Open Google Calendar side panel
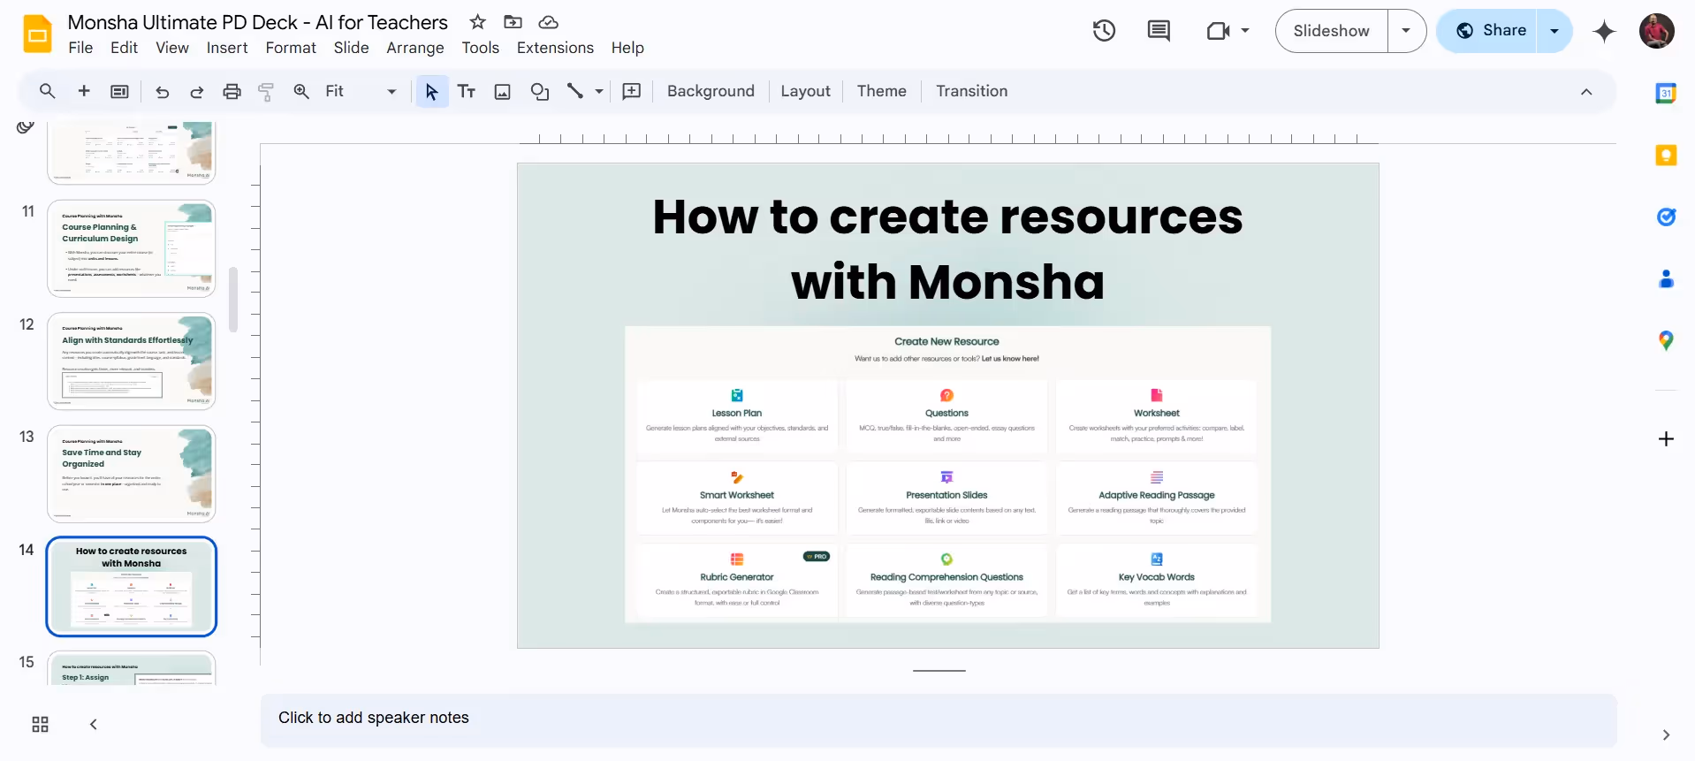 1666,93
